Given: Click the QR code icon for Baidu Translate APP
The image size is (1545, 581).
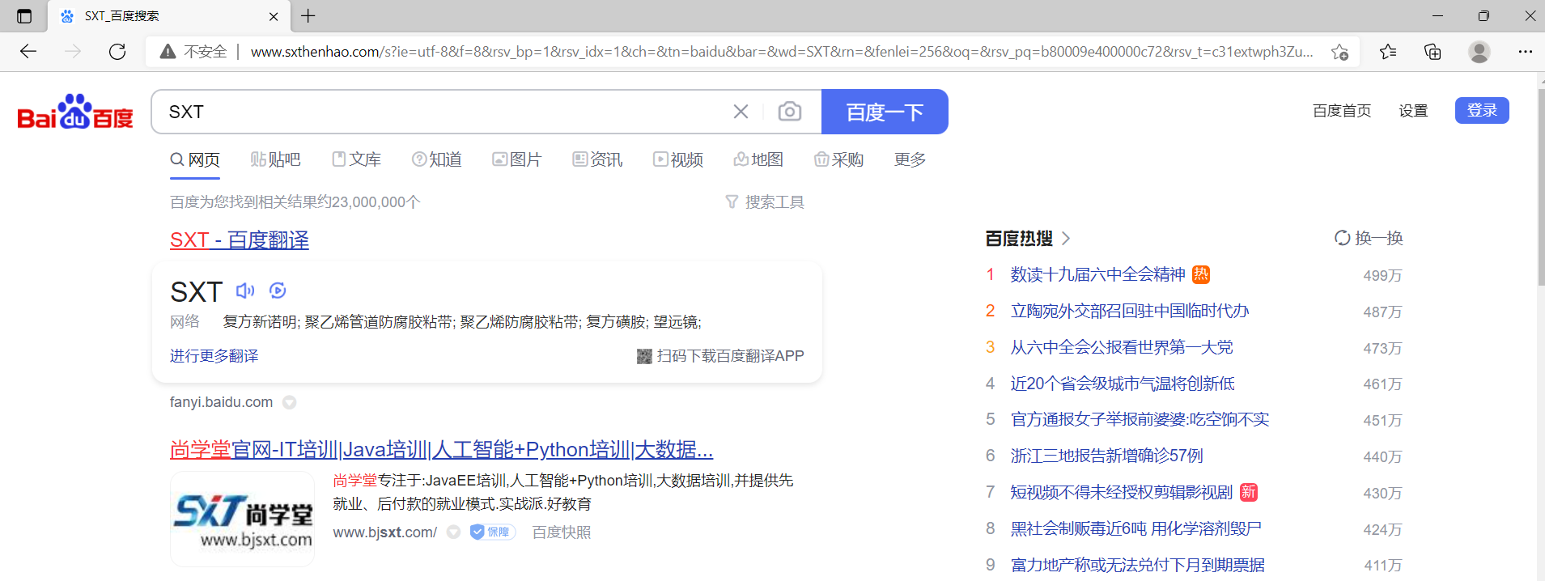Looking at the screenshot, I should pos(644,356).
